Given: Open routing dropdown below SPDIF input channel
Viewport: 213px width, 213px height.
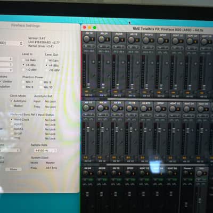Looking at the screenshot, I should [161, 96].
